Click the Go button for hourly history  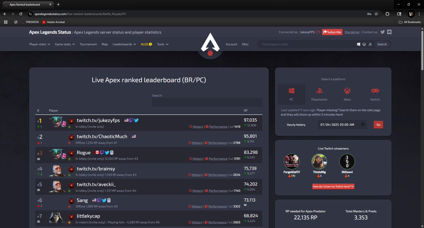coord(378,125)
